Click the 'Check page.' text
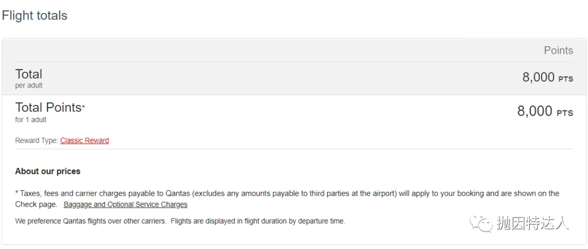This screenshot has height=249, width=588. pos(36,205)
